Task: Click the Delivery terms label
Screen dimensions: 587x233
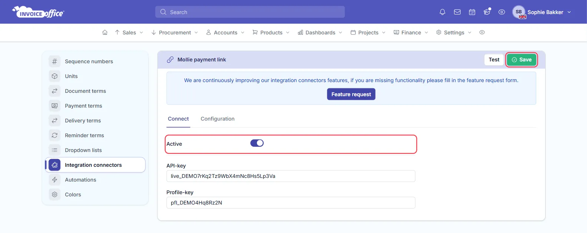Action: click(x=83, y=121)
